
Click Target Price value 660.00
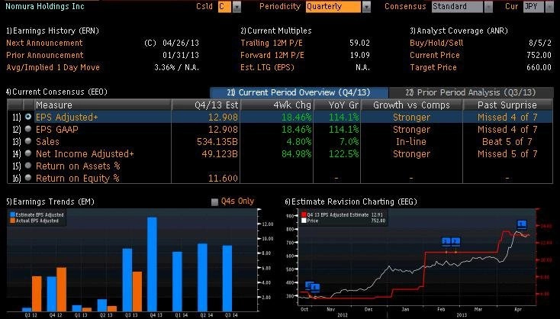(x=539, y=67)
